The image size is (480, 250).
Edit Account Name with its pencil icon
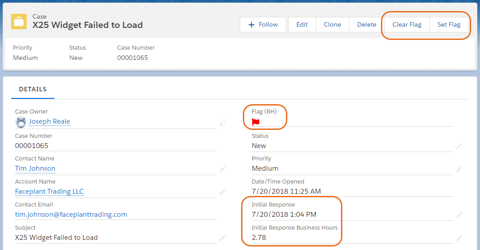[x=222, y=192]
